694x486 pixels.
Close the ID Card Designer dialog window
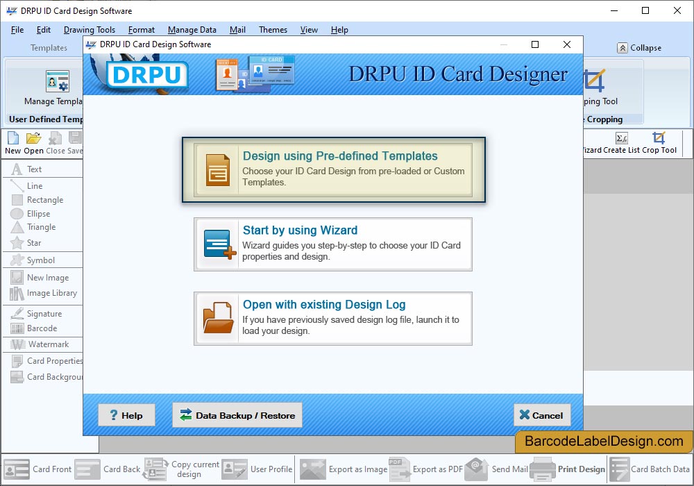pyautogui.click(x=566, y=44)
